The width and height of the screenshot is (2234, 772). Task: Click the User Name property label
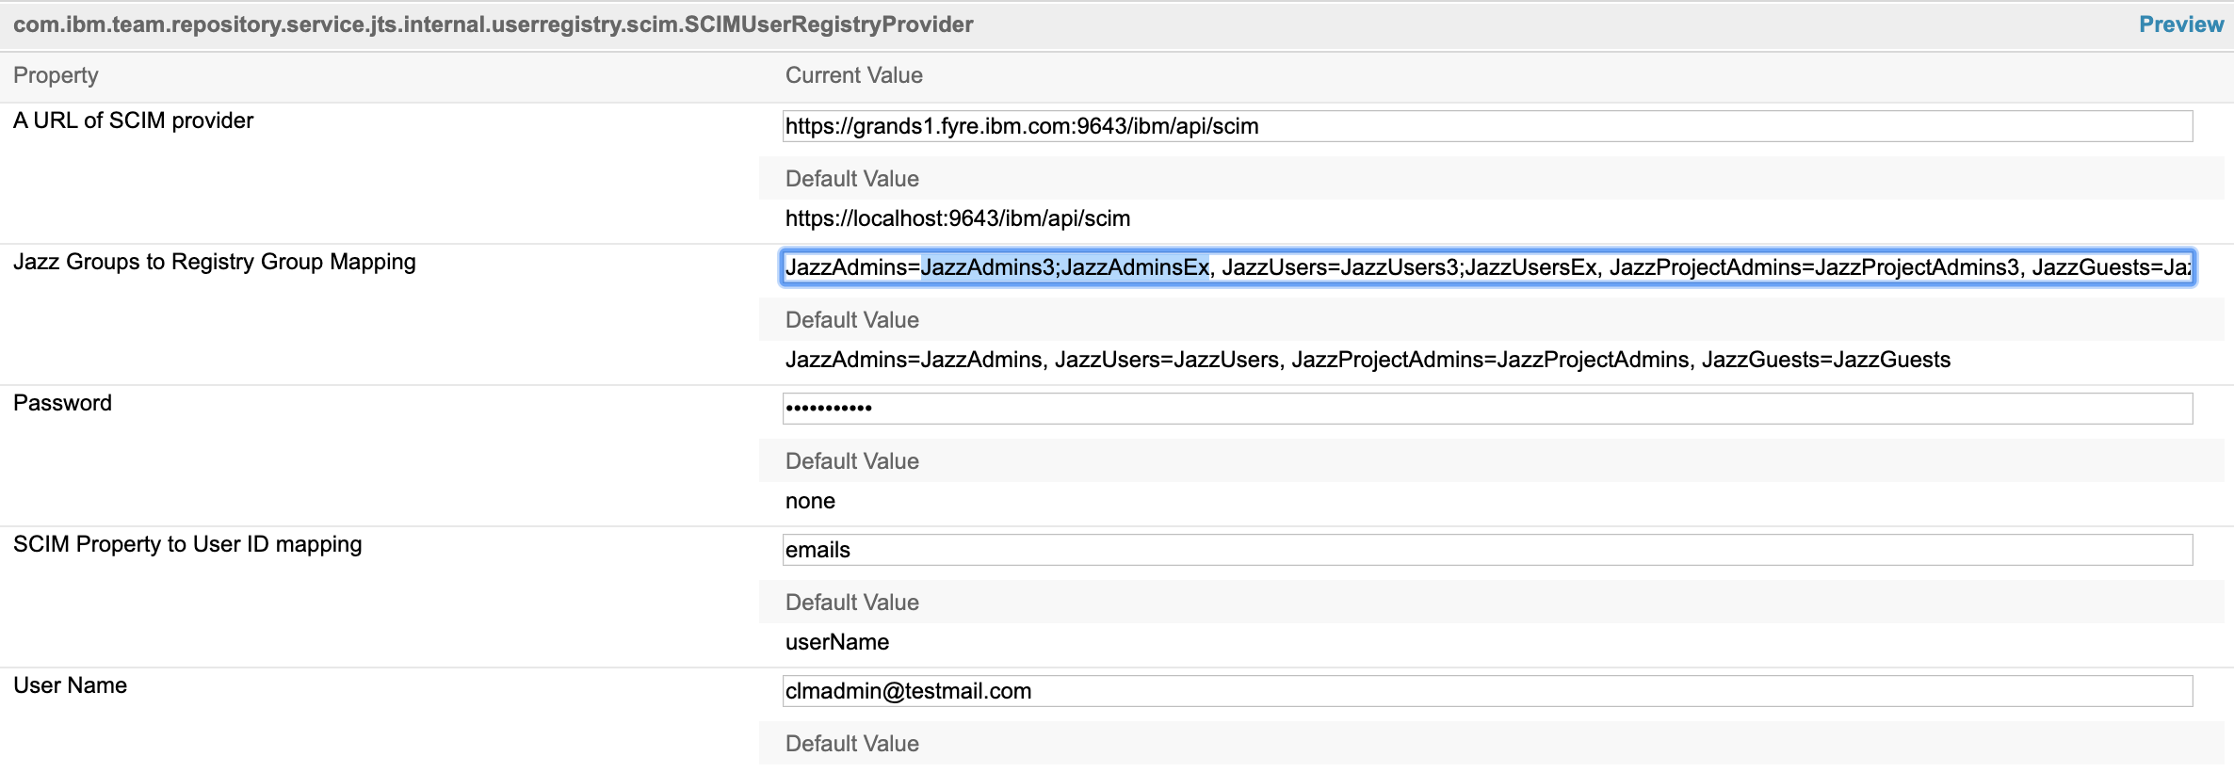click(70, 685)
